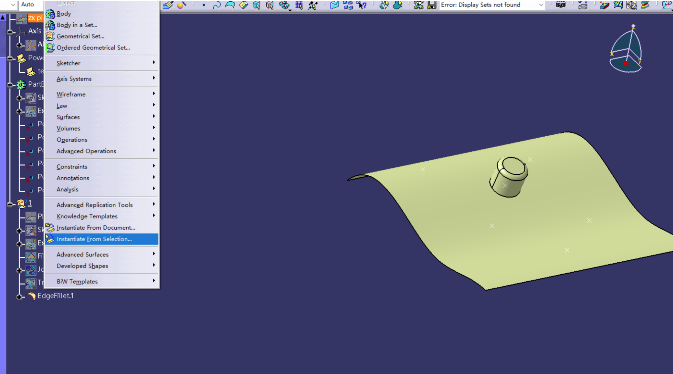The height and width of the screenshot is (374, 673).
Task: Choose Instantiate From Selection menu entry
Action: pyautogui.click(x=94, y=239)
